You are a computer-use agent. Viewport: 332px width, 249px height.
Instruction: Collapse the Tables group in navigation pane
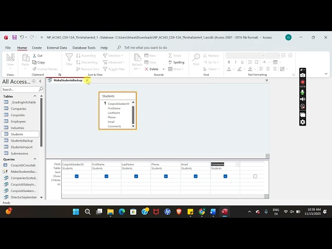pyautogui.click(x=40, y=96)
